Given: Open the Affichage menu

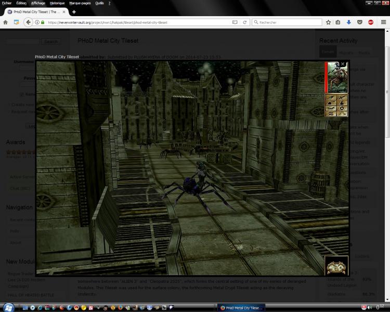Looking at the screenshot, I should point(38,3).
